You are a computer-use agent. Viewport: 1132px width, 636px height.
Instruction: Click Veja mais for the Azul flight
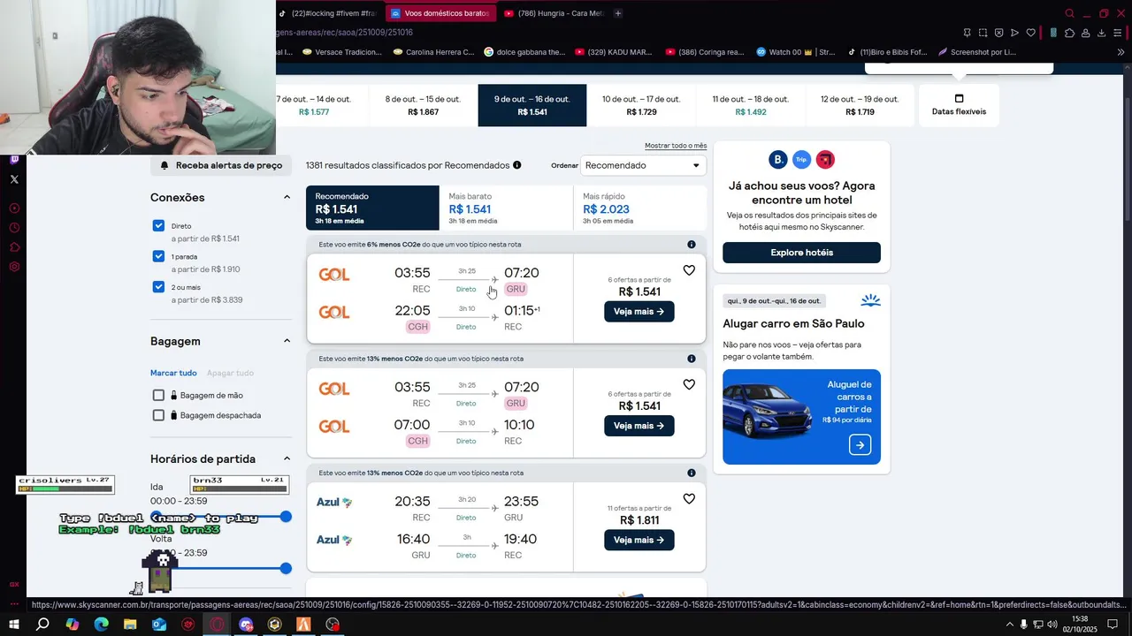(639, 539)
